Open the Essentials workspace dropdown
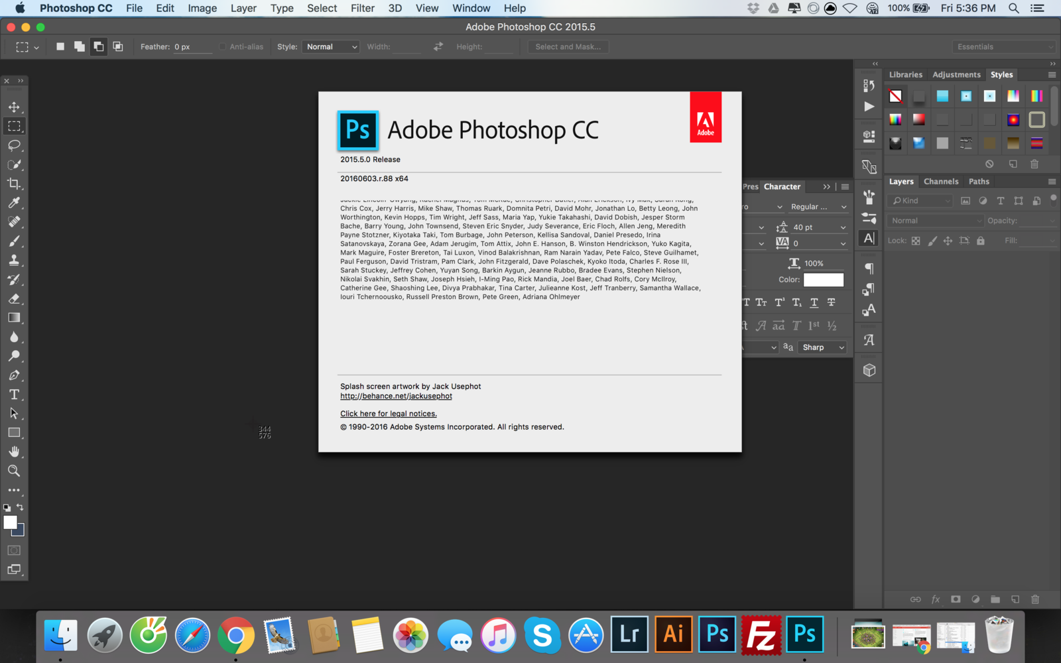 1004,47
